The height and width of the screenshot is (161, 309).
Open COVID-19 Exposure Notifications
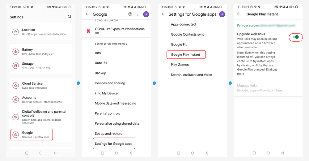(x=116, y=31)
